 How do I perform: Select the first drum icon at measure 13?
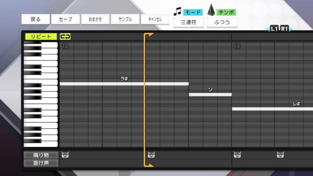65,155
